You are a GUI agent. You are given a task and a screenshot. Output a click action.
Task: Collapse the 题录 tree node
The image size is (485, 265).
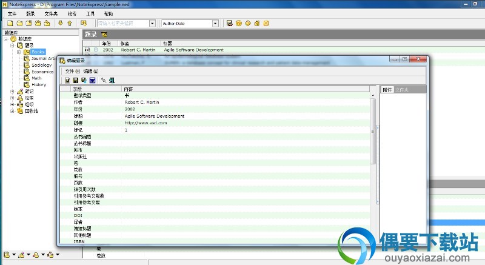(12, 45)
